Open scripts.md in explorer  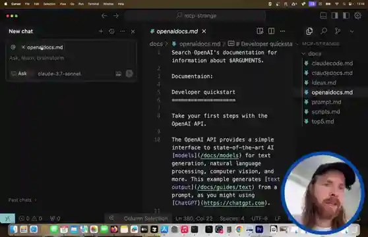click(326, 112)
